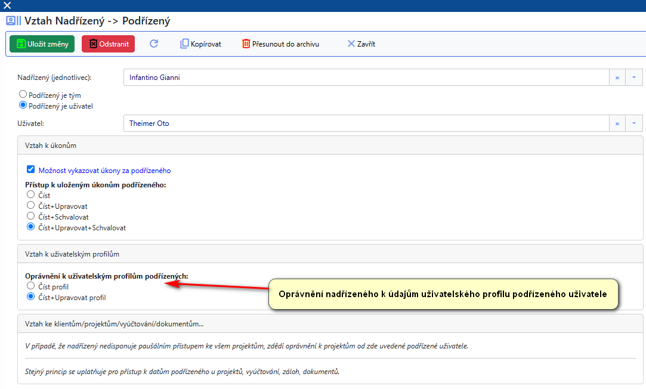The width and height of the screenshot is (646, 389).
Task: Click the refresh icon in the toolbar
Action: [x=154, y=44]
